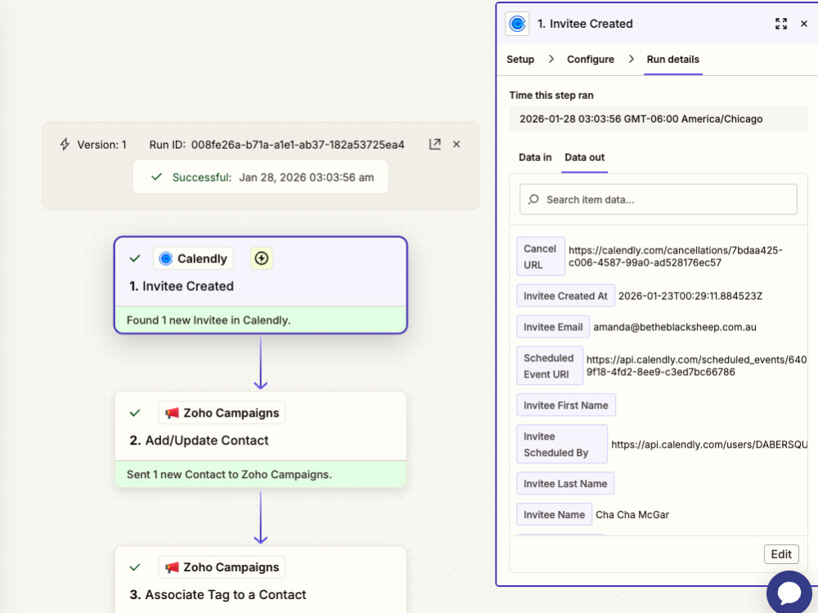Dismiss the run details banner

pos(456,145)
